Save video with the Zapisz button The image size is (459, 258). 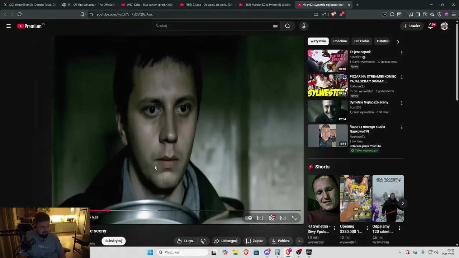point(254,241)
